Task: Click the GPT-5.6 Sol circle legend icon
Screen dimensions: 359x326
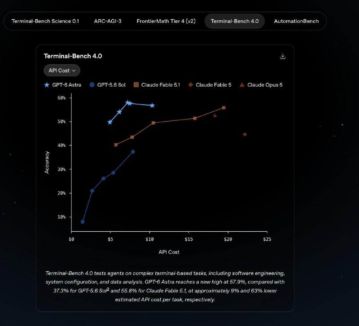Action: (92, 85)
